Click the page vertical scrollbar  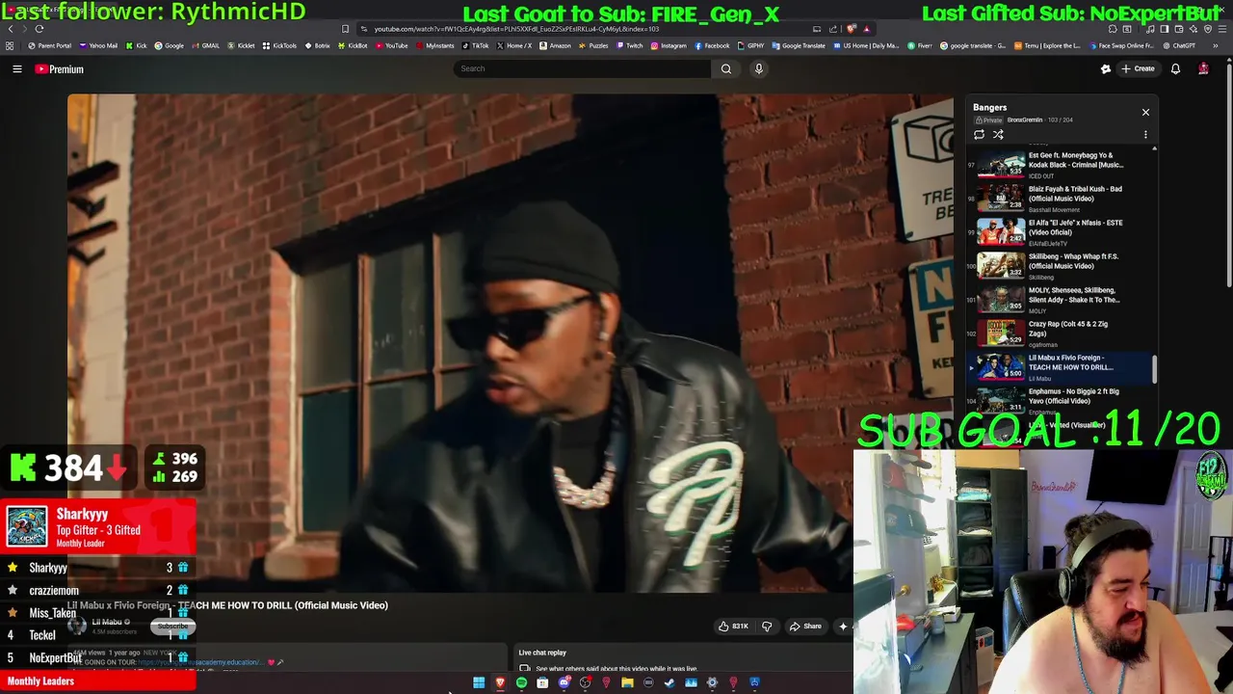point(1228,173)
